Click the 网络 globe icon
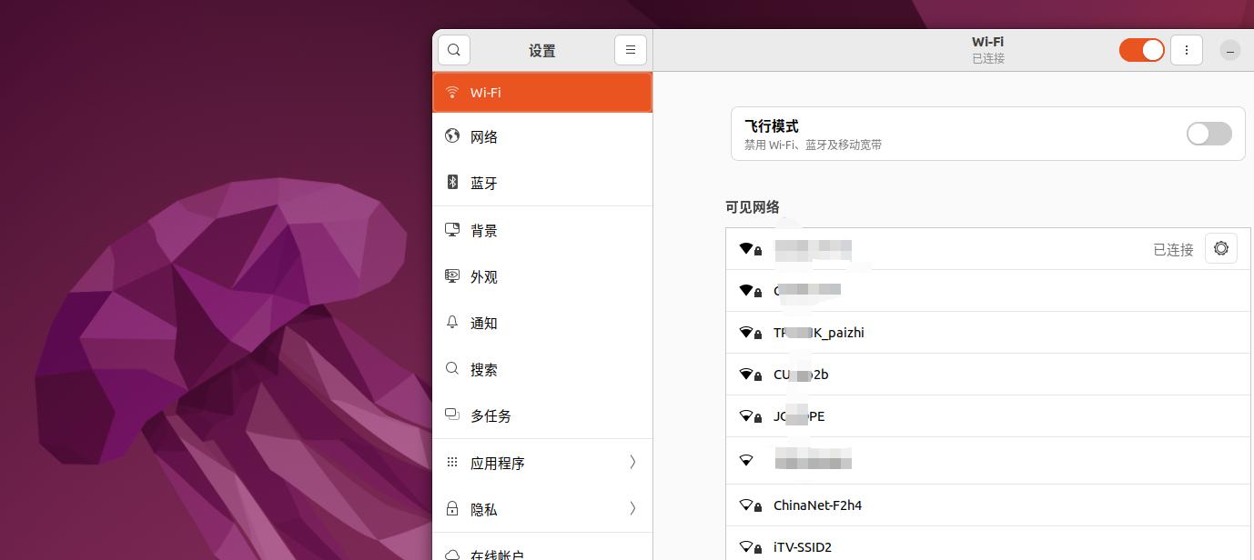This screenshot has width=1254, height=560. (x=452, y=136)
